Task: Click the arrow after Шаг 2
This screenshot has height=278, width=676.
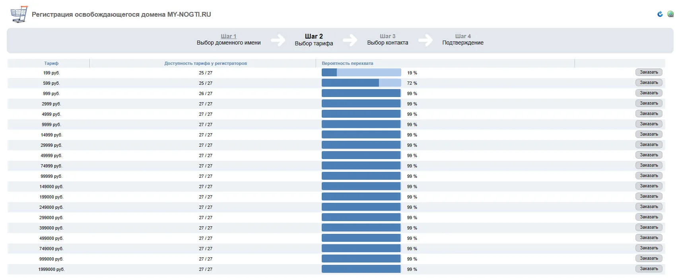Action: coord(350,40)
